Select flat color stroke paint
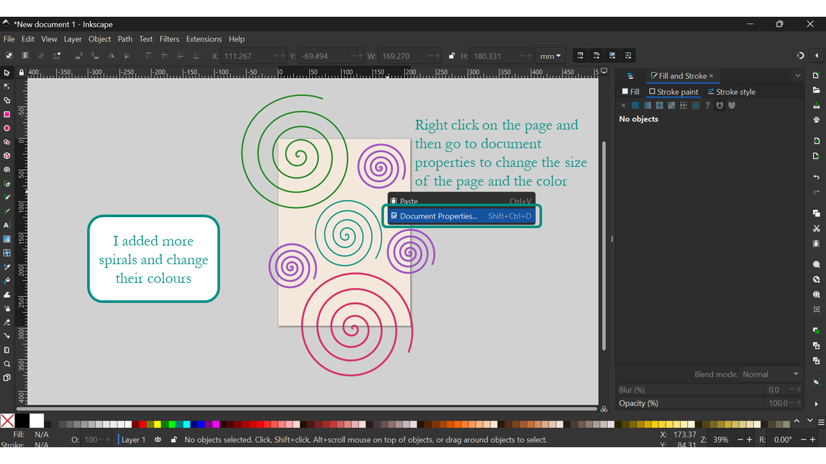Screen dimensions: 826x464 pyautogui.click(x=636, y=105)
